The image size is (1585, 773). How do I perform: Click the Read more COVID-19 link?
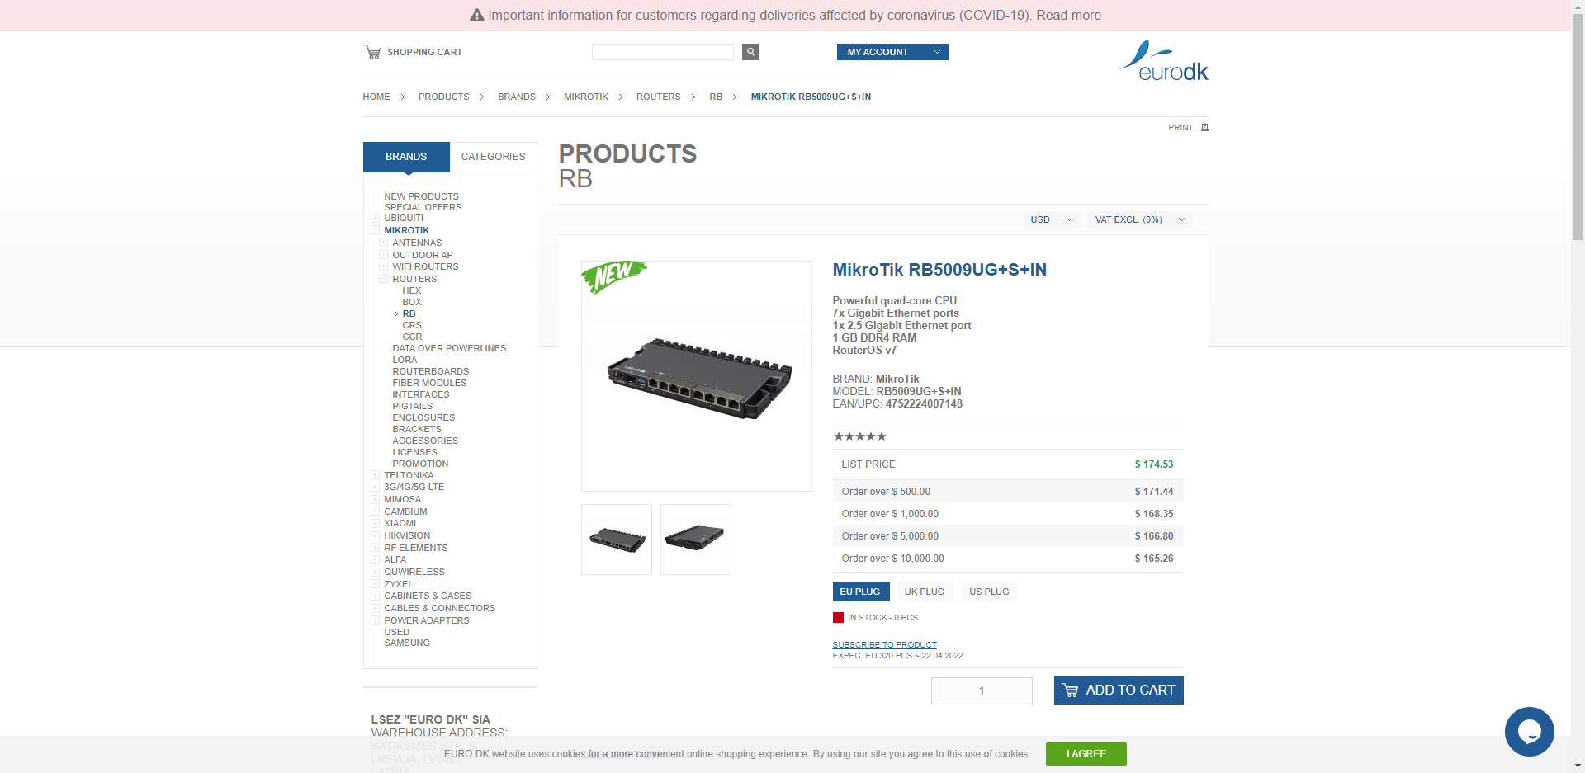(x=1068, y=15)
